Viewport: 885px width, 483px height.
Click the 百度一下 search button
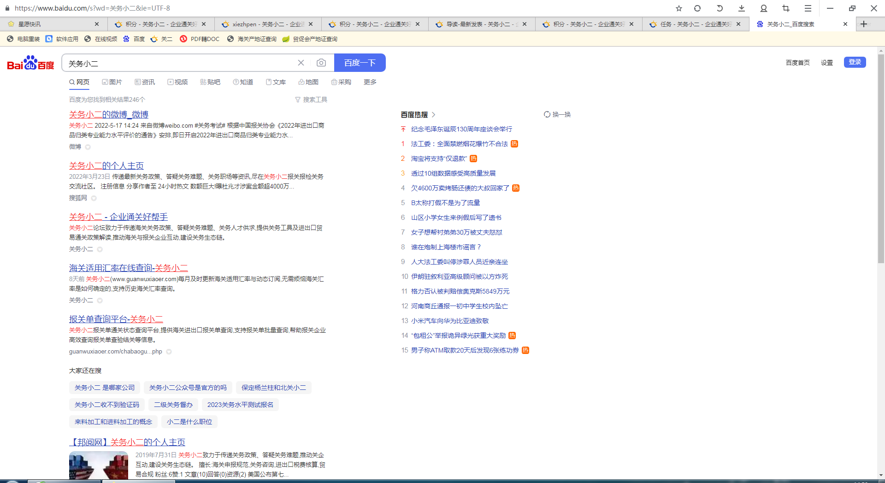click(360, 63)
